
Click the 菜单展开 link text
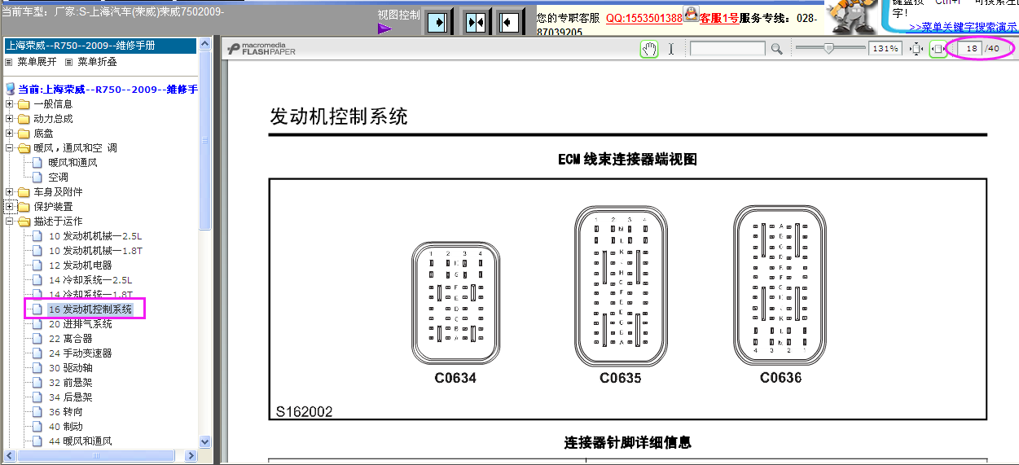coord(37,62)
